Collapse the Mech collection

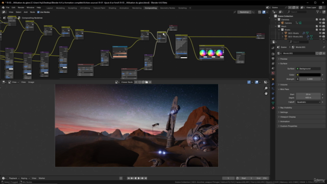[276, 27]
